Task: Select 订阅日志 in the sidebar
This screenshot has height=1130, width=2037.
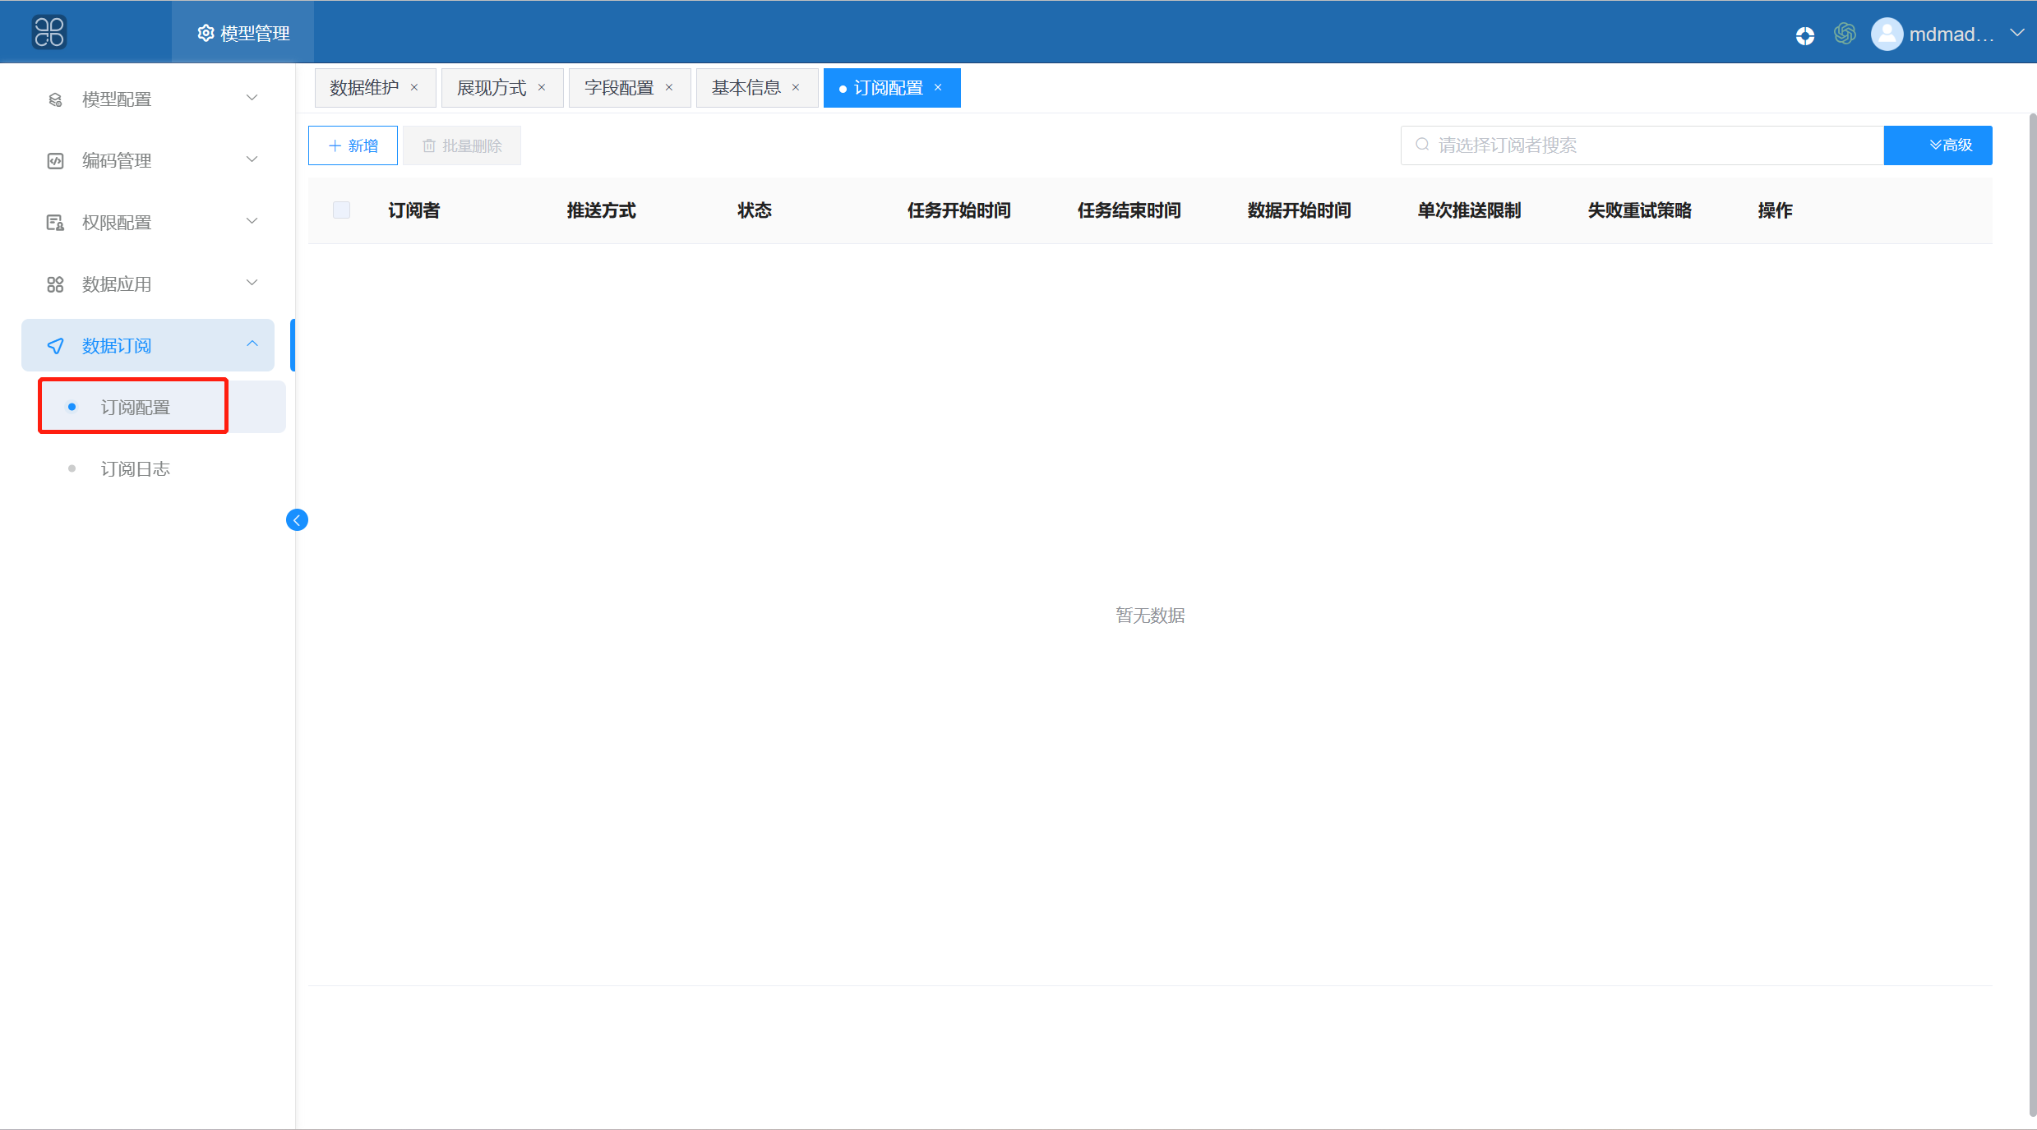Action: (162, 468)
